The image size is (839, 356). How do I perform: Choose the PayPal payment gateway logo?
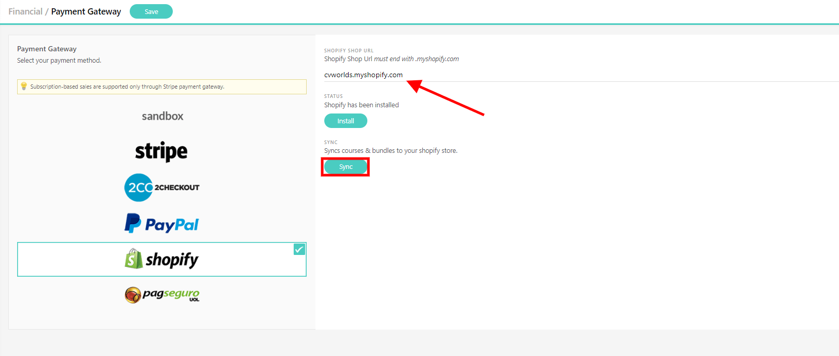162,223
